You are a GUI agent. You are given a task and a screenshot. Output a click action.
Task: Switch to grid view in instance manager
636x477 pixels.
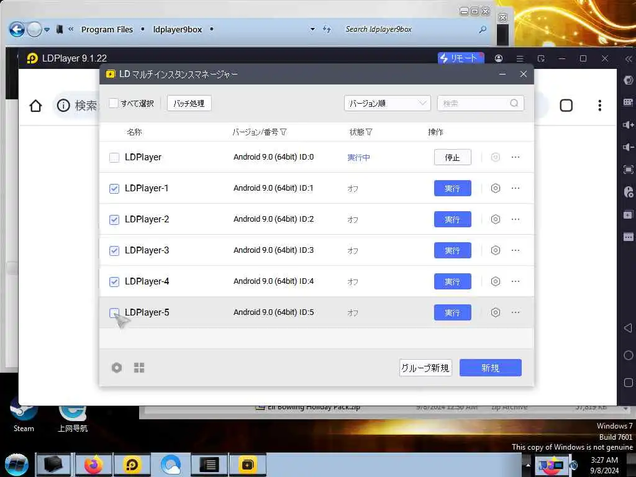tap(139, 368)
